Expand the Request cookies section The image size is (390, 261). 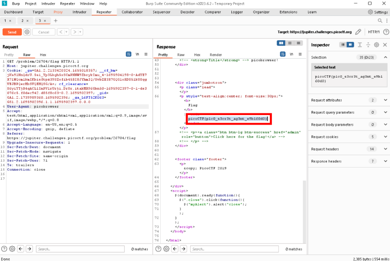click(x=385, y=137)
